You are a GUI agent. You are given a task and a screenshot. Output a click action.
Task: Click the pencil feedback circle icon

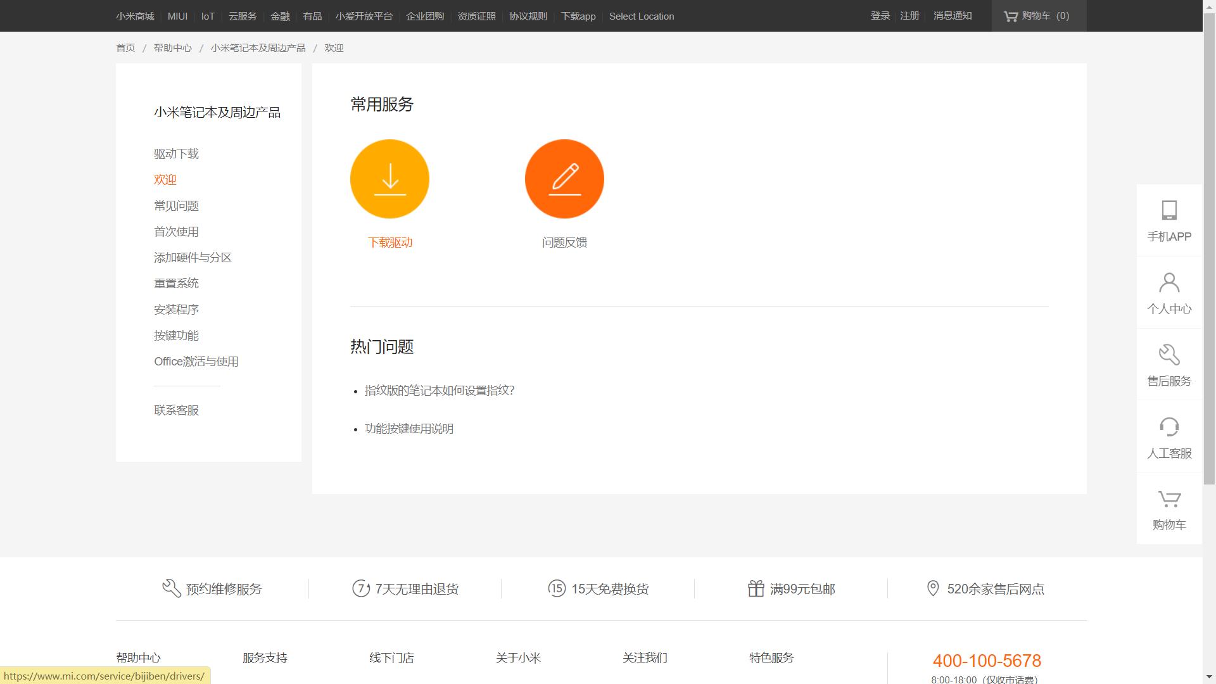coord(564,179)
